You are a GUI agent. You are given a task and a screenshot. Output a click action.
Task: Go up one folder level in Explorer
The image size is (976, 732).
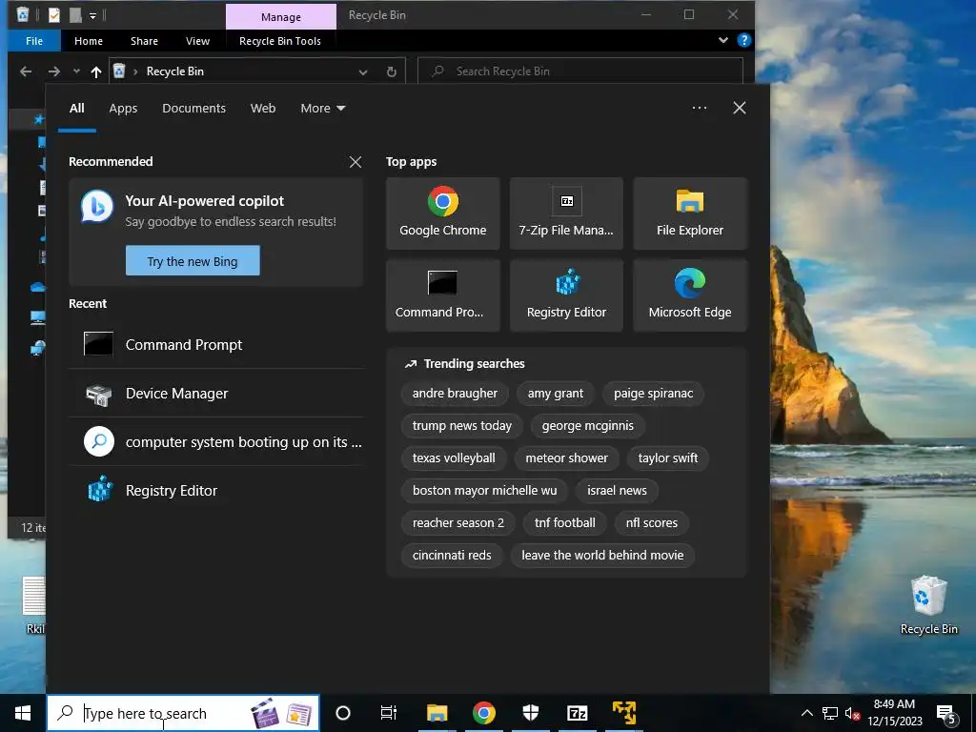96,71
